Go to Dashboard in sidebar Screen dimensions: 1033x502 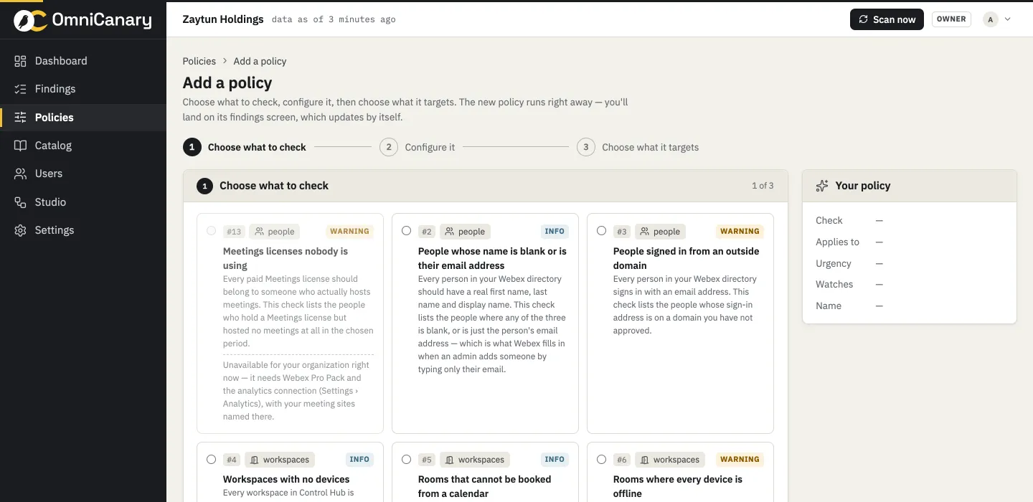[x=83, y=61]
